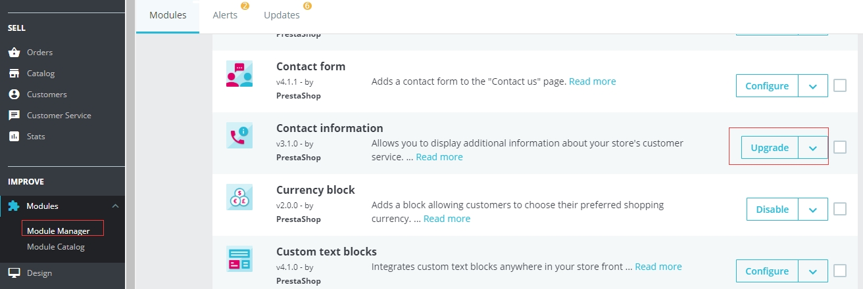
Task: Click the Catalog store icon
Action: tap(14, 74)
